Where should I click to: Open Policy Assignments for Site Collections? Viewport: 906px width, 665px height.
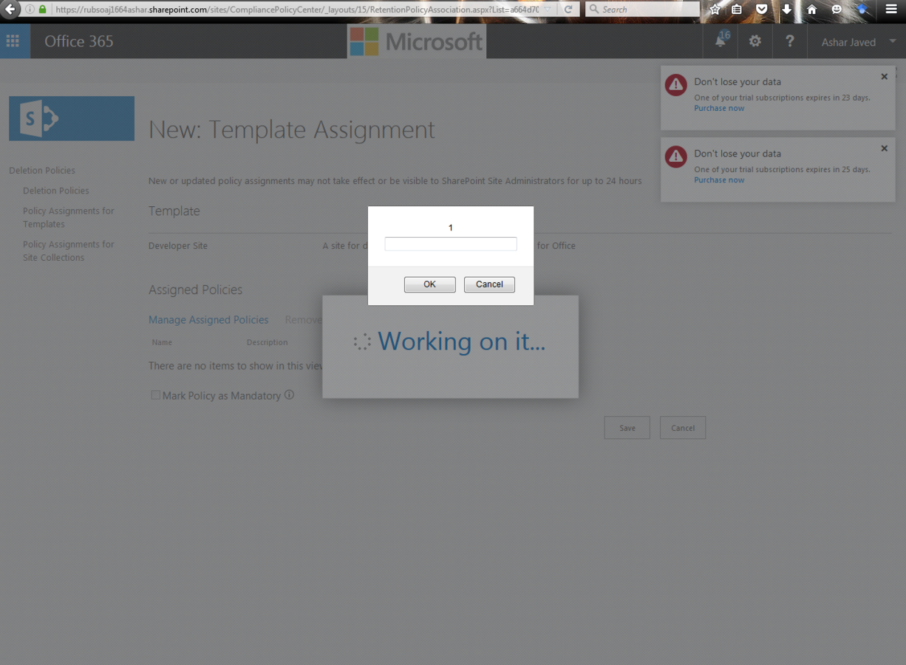click(69, 250)
